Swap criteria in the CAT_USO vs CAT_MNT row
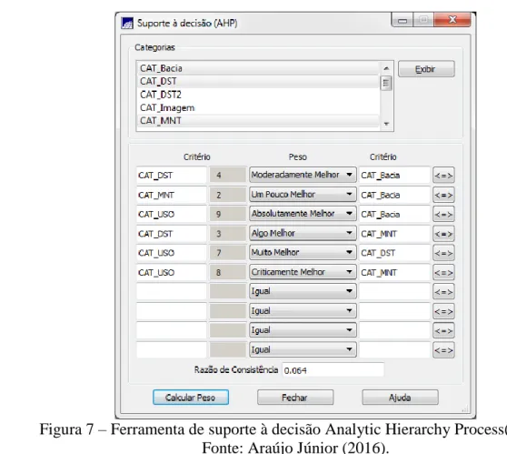This screenshot has height=454, width=507. point(443,272)
